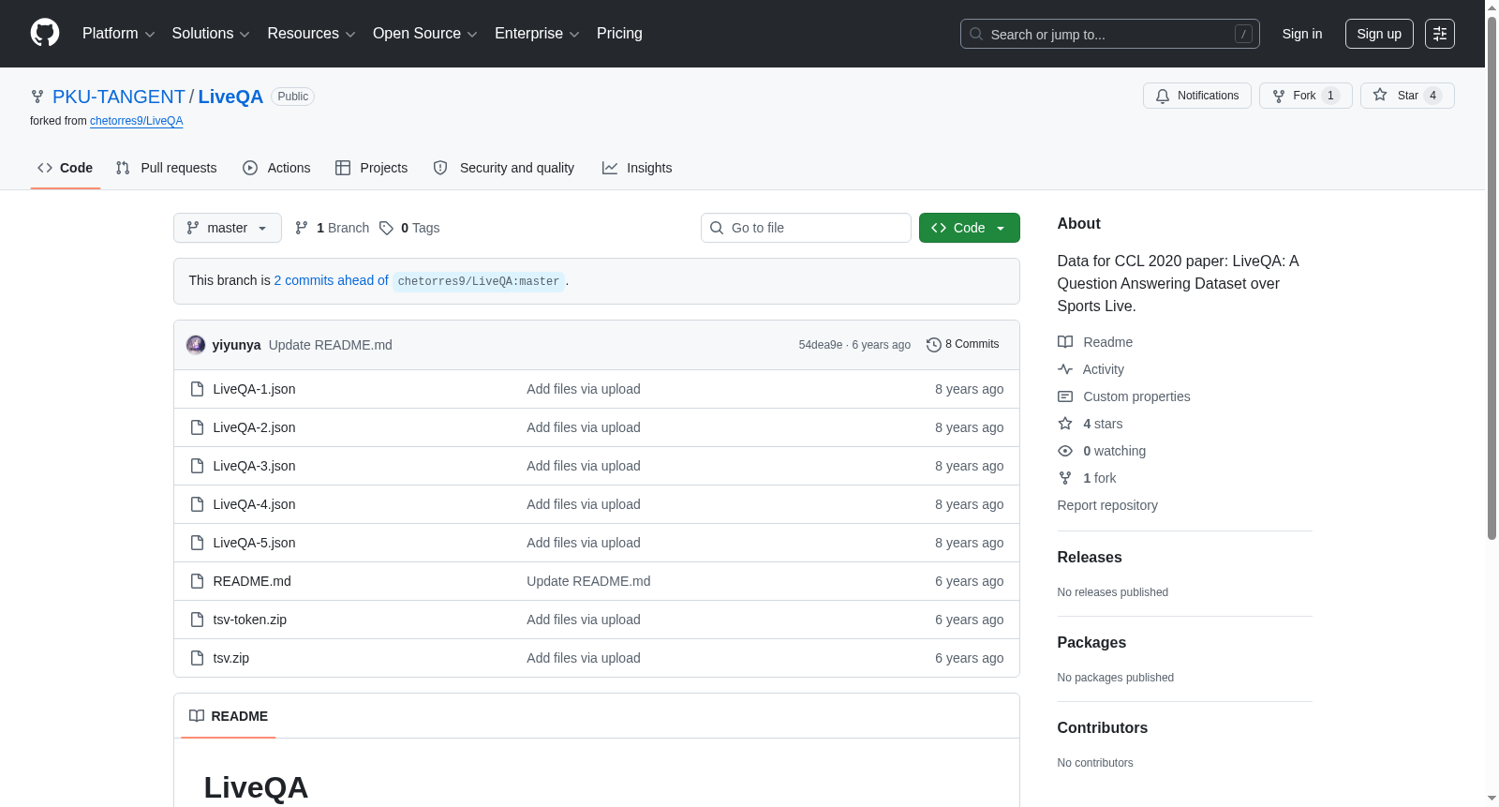1499x807 pixels.
Task: Switch to Security and quality tab
Action: coord(504,168)
